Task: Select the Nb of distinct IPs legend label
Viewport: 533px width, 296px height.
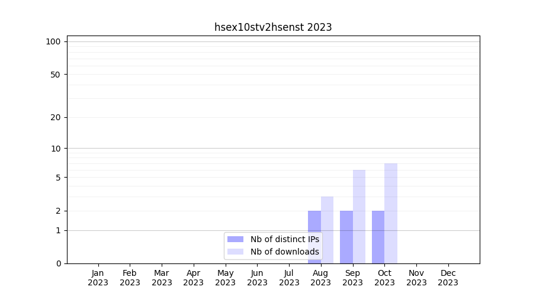Action: [x=284, y=239]
